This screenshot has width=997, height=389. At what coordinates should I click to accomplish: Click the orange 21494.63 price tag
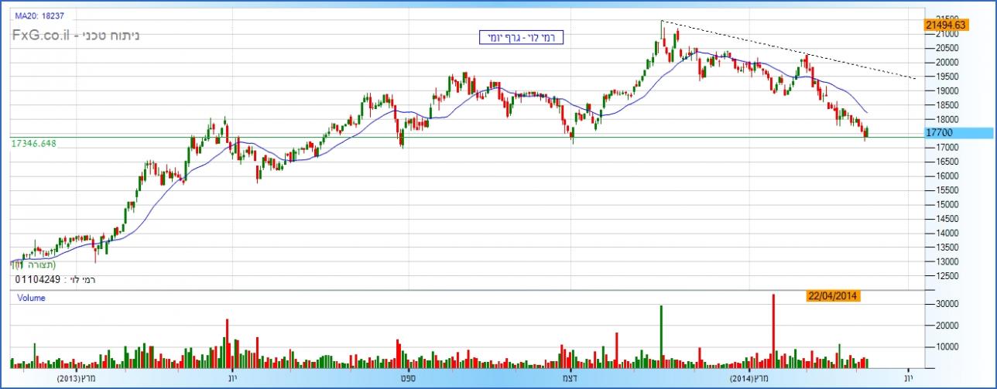[945, 25]
